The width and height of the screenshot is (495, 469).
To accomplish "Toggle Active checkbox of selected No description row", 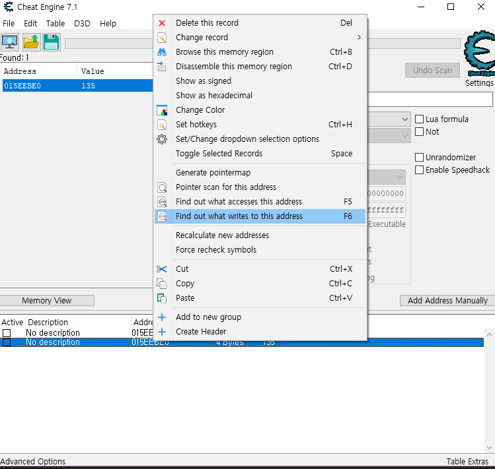I will (7, 342).
